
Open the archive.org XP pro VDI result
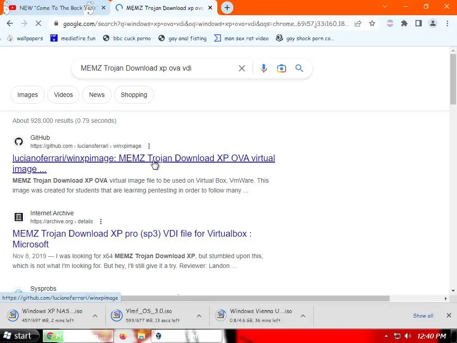click(x=132, y=239)
